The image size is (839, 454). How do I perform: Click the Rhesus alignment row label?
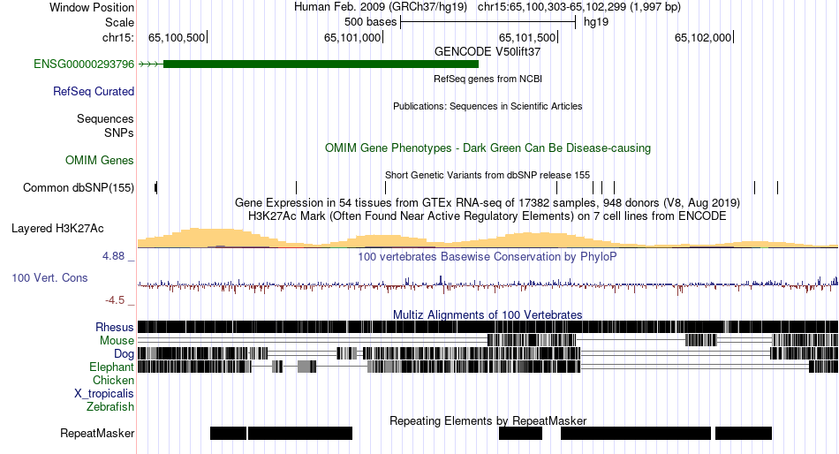pos(115,327)
